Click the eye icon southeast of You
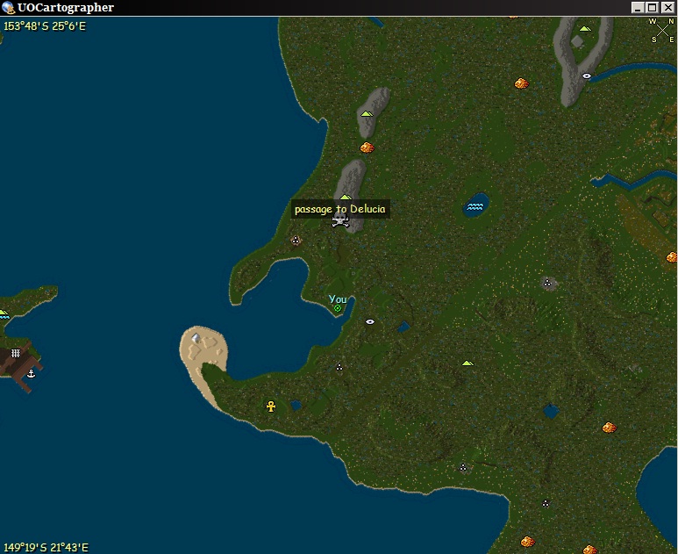The image size is (678, 554). coord(370,321)
